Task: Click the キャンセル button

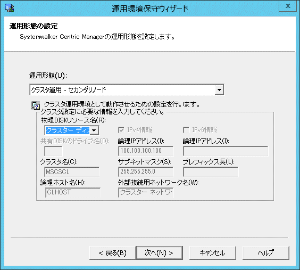Action: pos(213,253)
